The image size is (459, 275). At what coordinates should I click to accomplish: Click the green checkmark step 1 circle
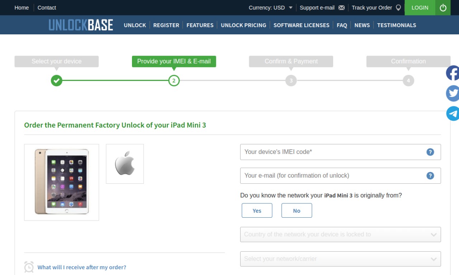tap(56, 81)
